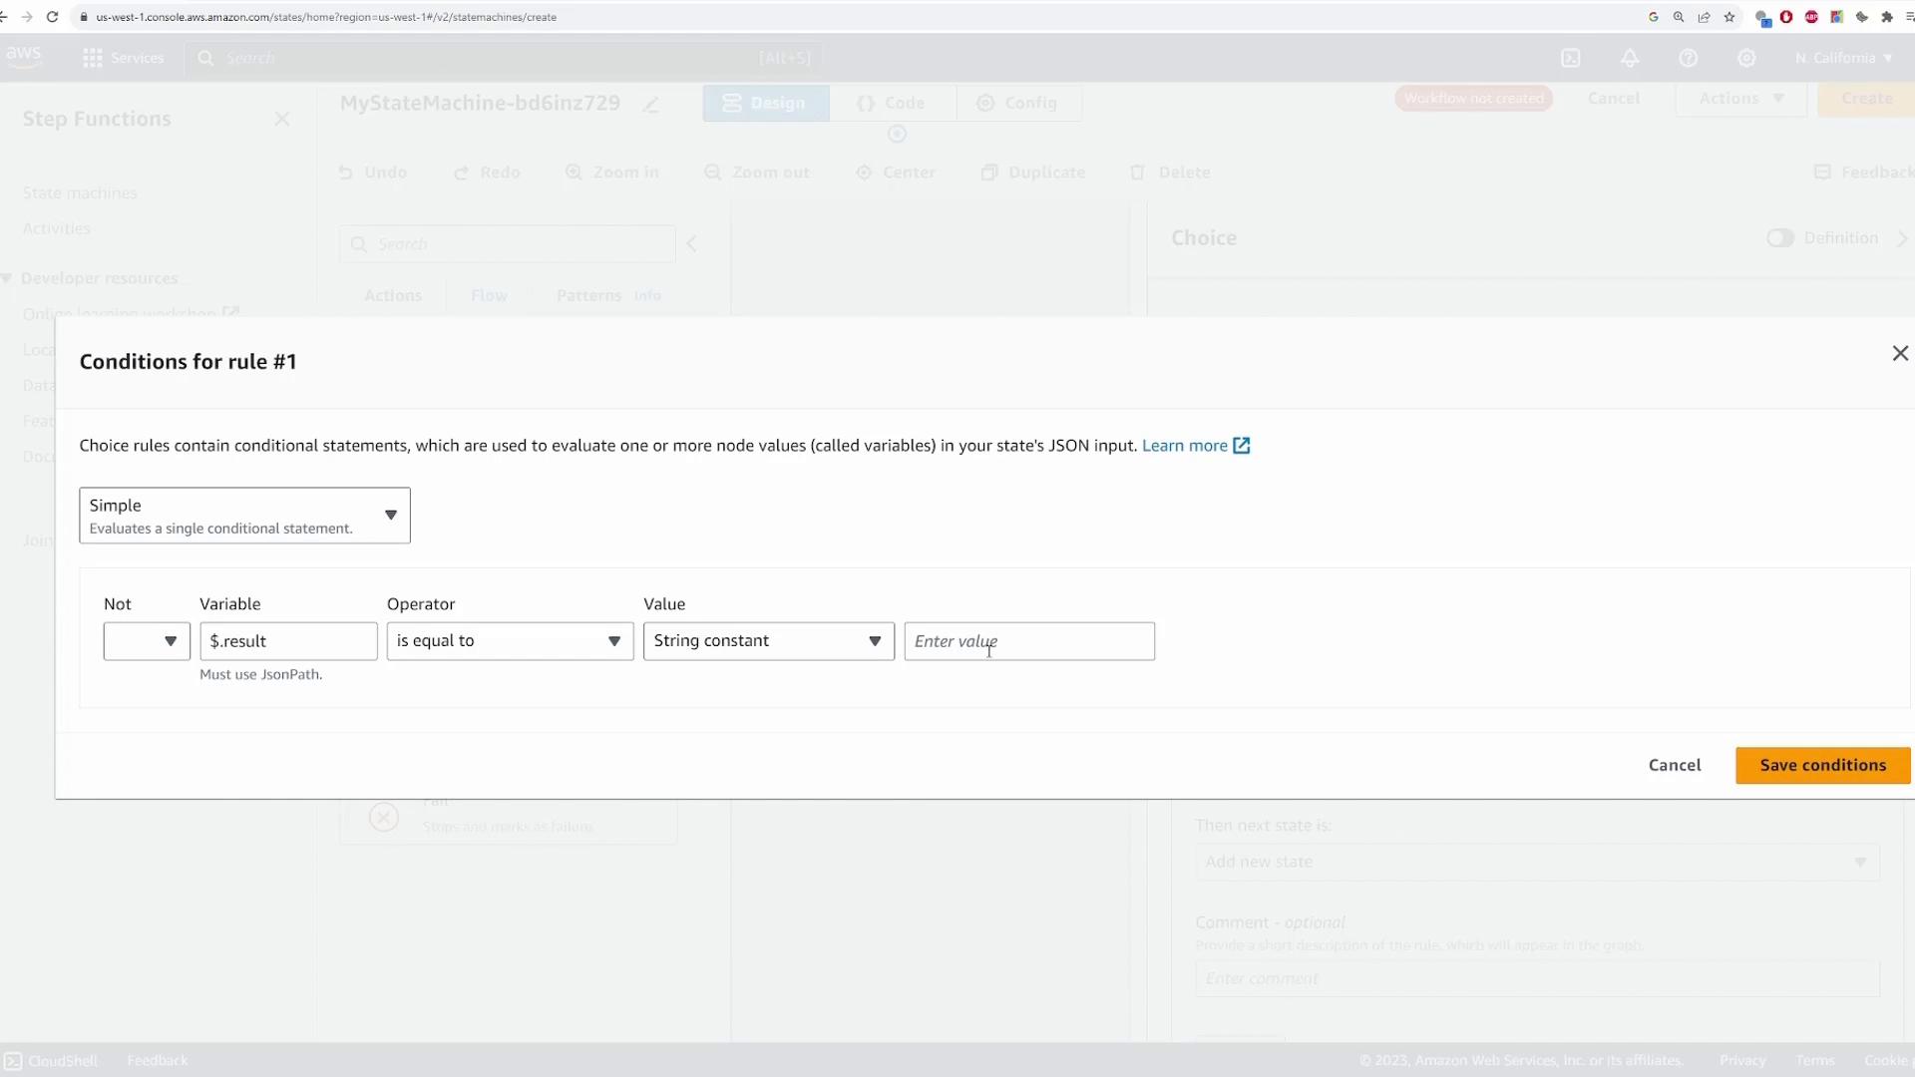Click Save conditions button
1915x1077 pixels.
click(x=1822, y=765)
